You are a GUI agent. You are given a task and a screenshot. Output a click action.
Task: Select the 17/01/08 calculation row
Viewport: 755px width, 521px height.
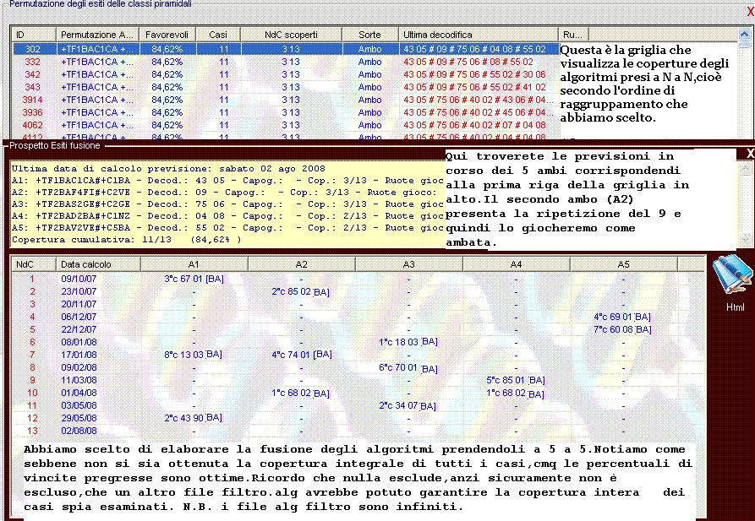pos(78,355)
